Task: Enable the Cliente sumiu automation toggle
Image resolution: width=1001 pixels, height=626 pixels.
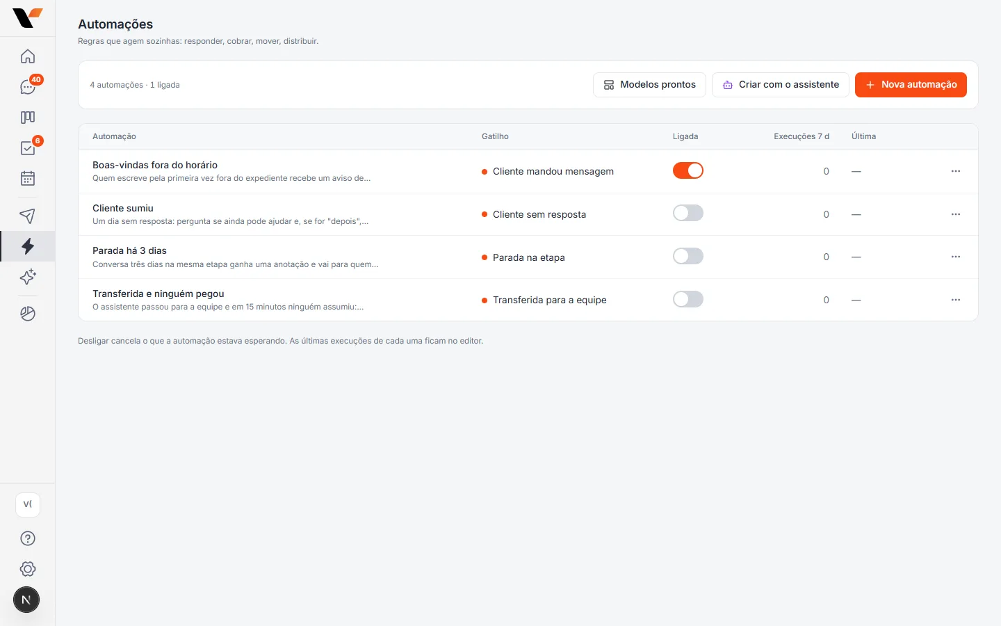Action: coord(688,214)
